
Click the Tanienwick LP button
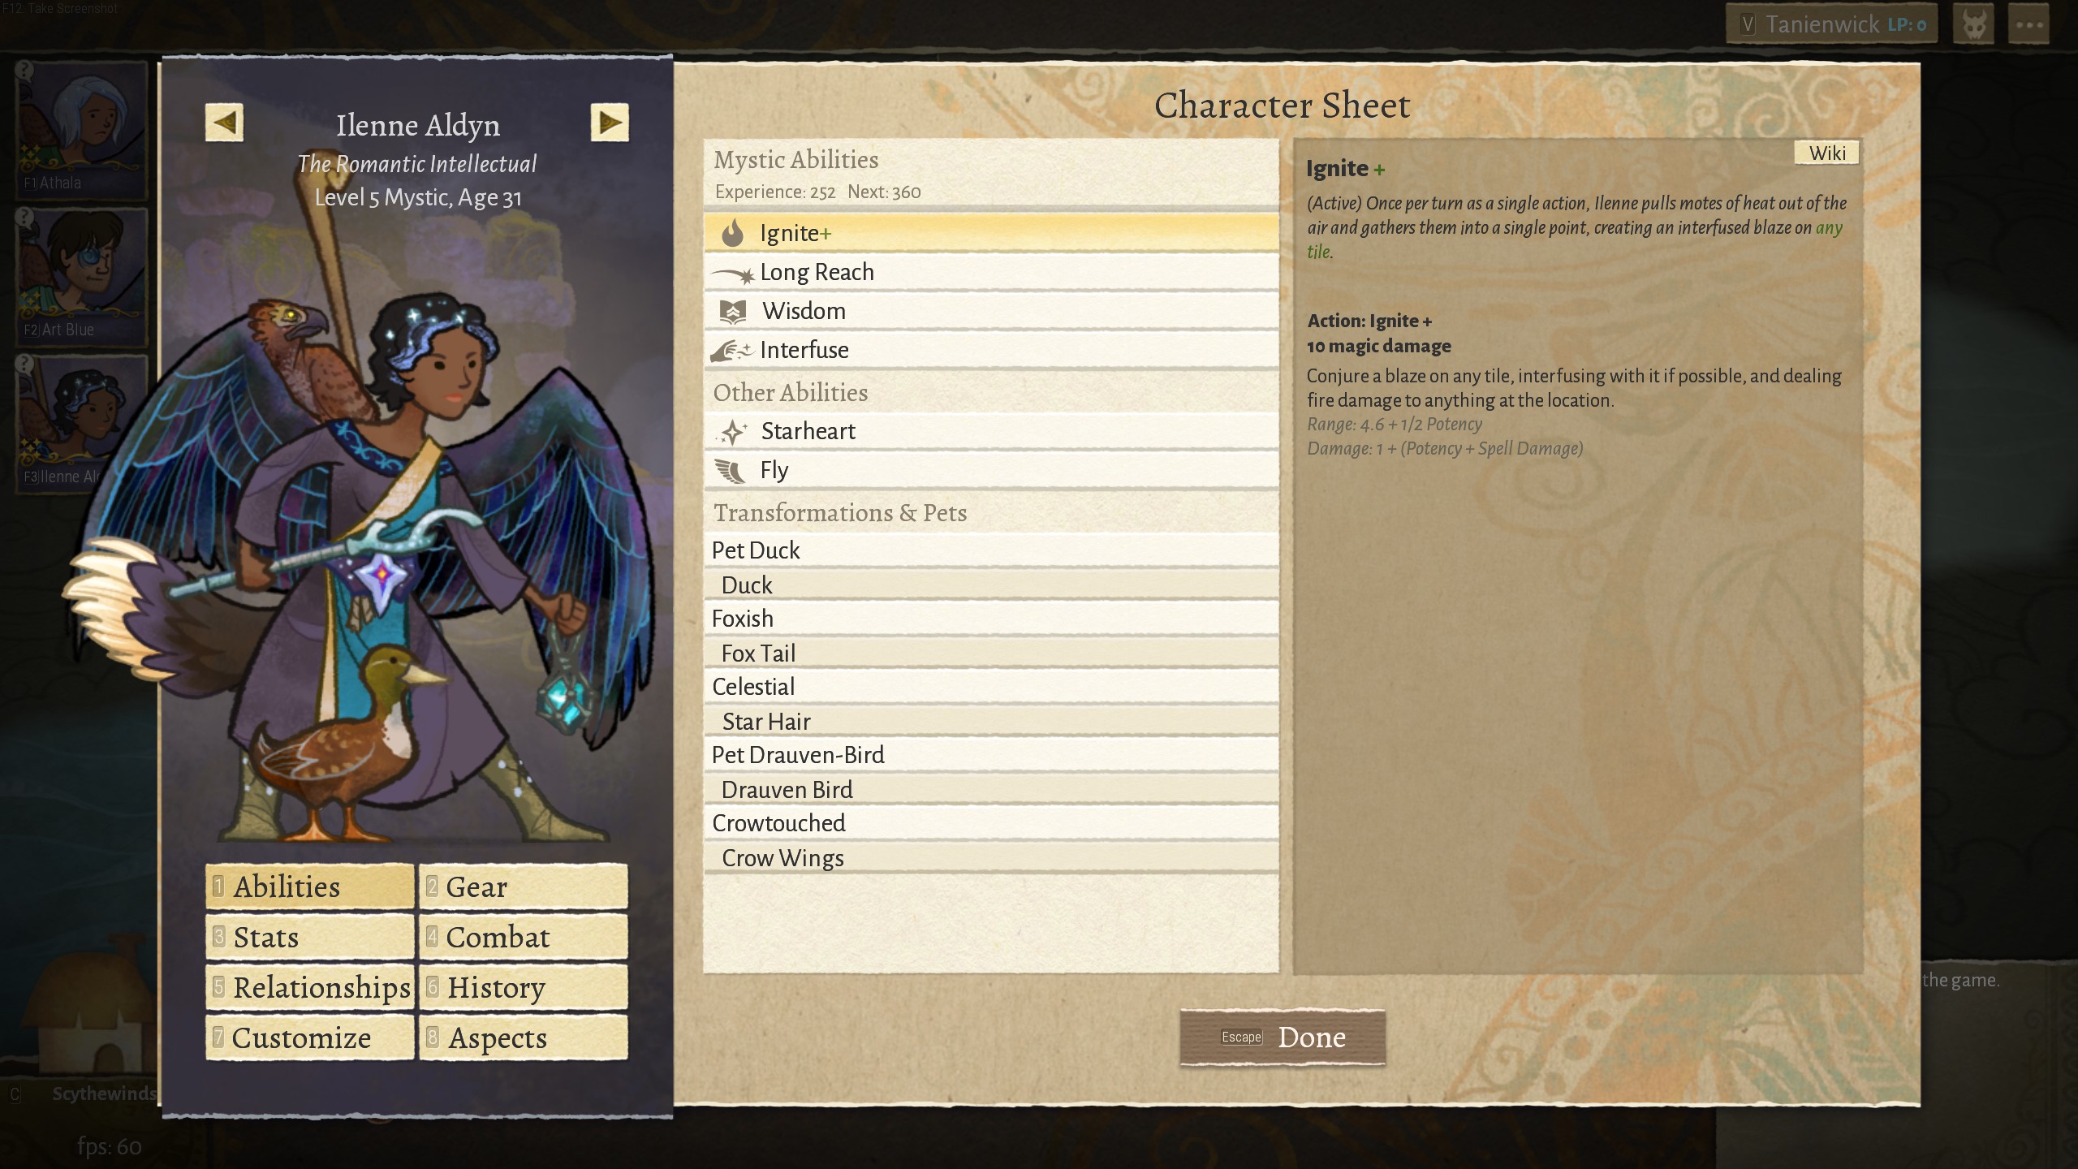pos(1832,25)
